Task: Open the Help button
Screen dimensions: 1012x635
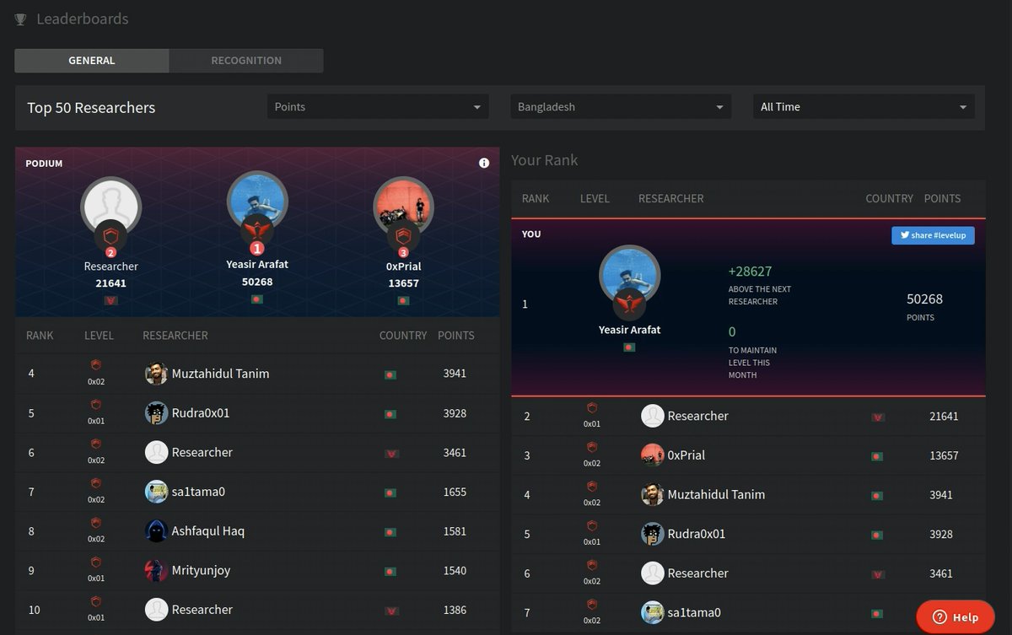Action: [x=955, y=616]
